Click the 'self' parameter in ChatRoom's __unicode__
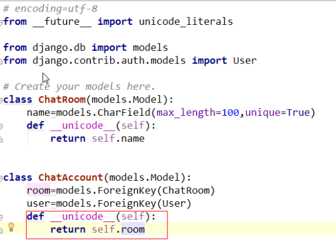 [x=133, y=126]
